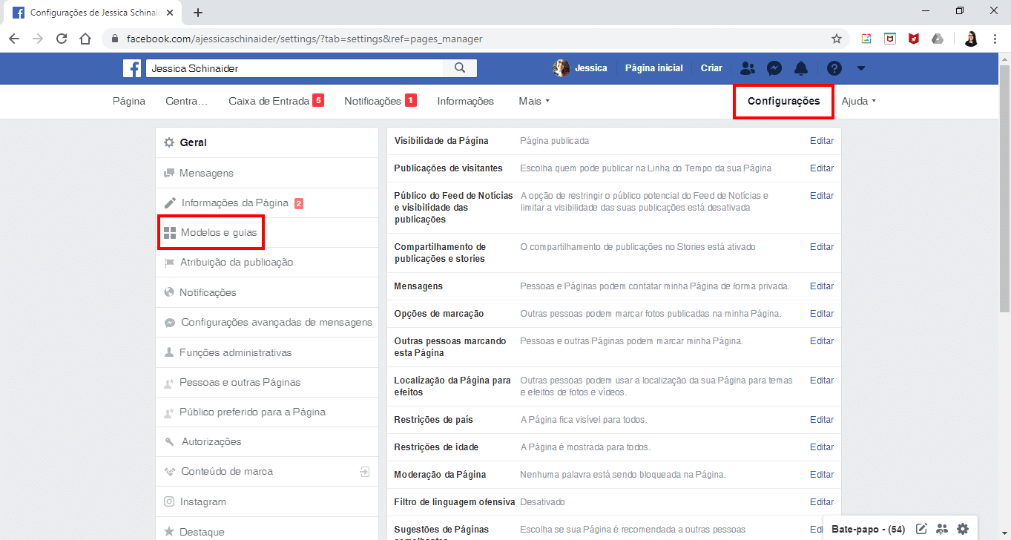This screenshot has width=1011, height=540.
Task: Open chat settings gear icon
Action: [963, 529]
